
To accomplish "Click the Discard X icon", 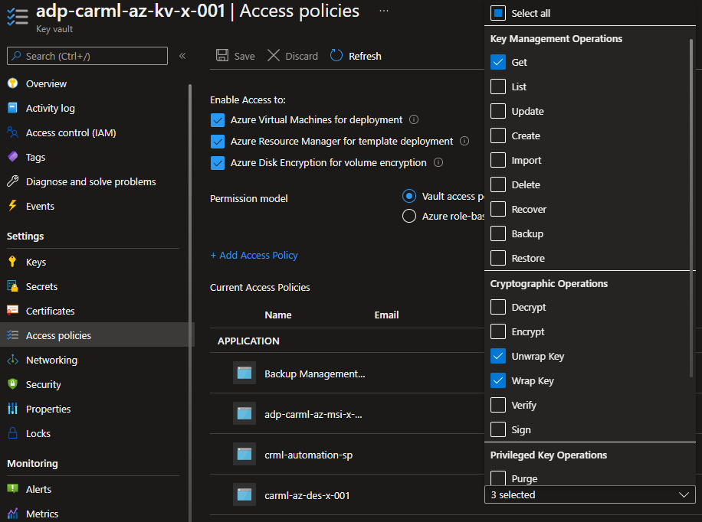I will pyautogui.click(x=274, y=56).
